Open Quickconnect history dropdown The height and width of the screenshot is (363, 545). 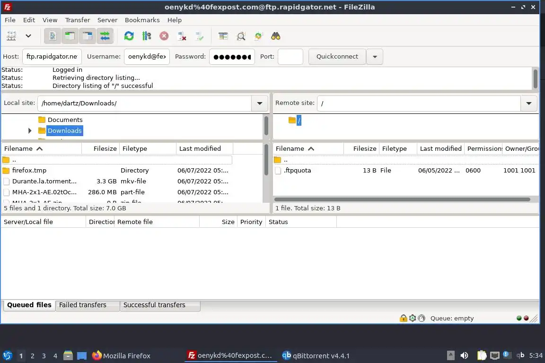click(375, 57)
